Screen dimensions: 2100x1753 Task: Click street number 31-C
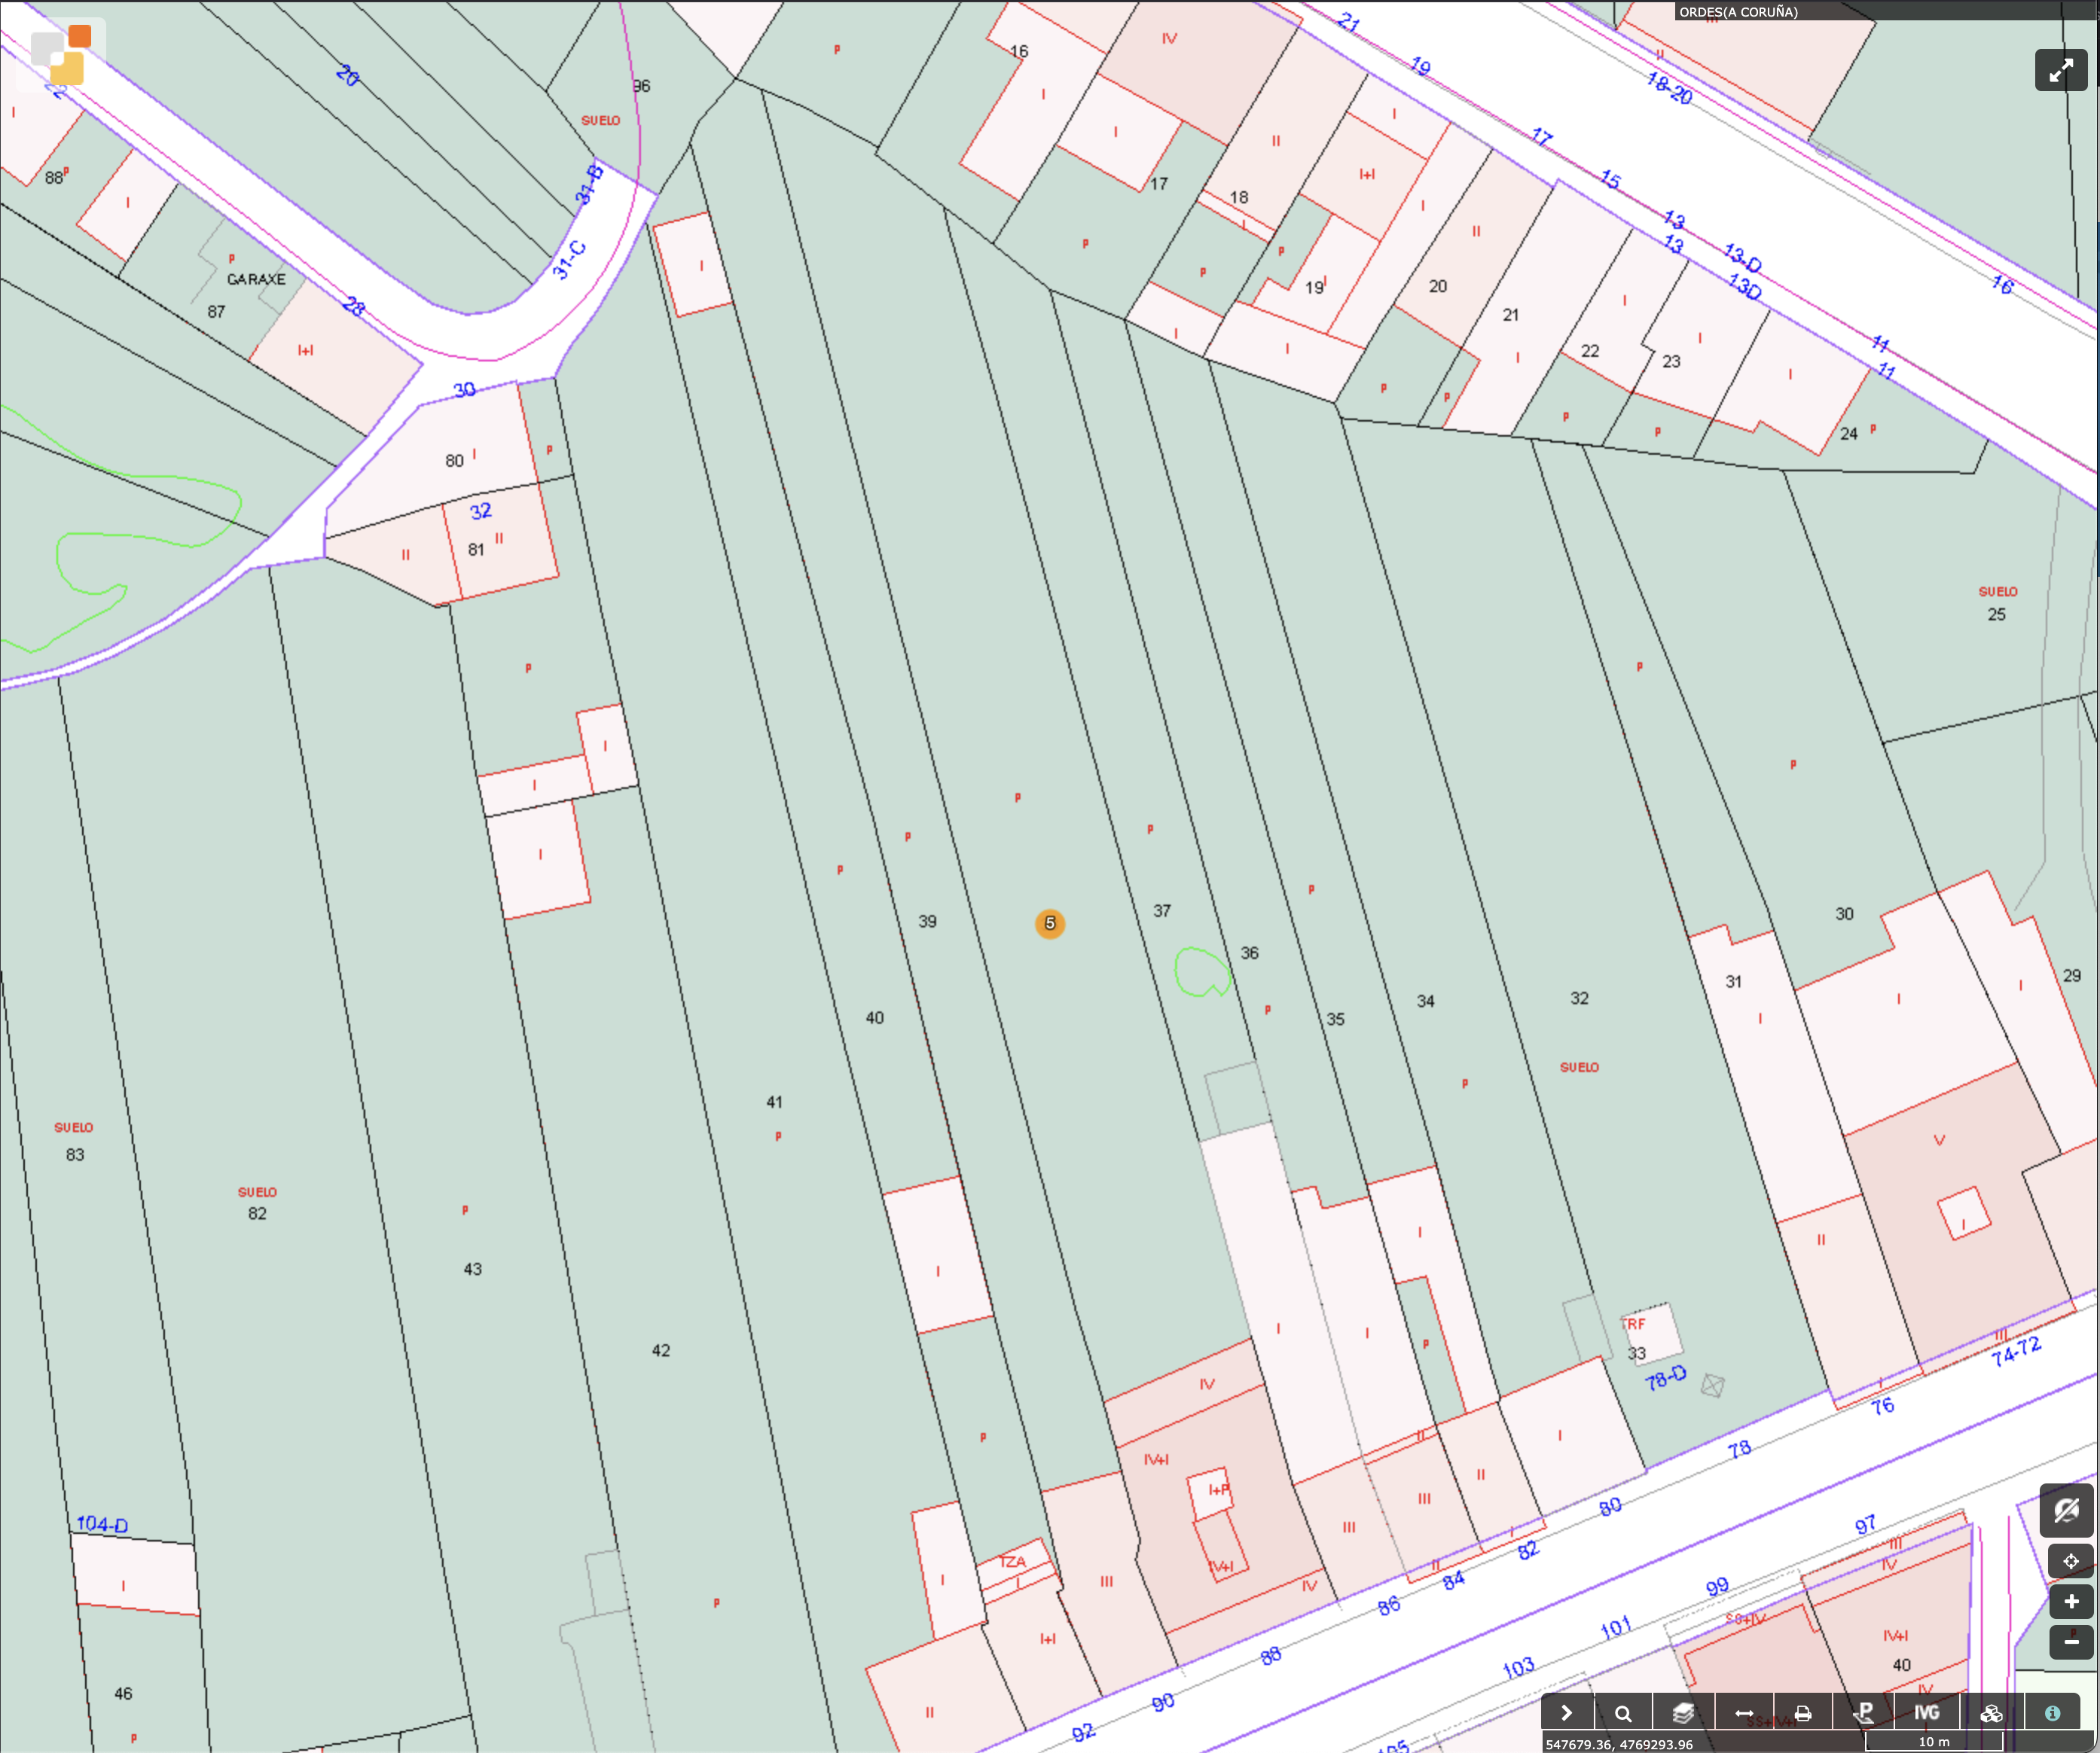point(569,259)
